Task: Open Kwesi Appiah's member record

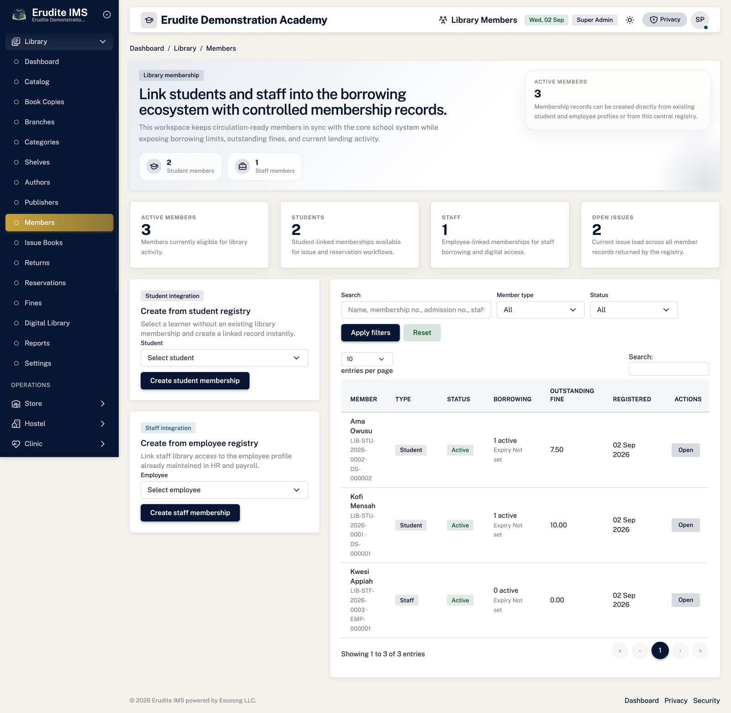Action: tap(685, 600)
